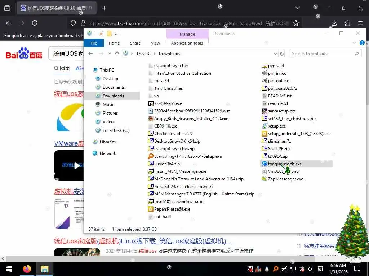Image resolution: width=369 pixels, height=276 pixels.
Task: Open the Windows Start menu
Action: [9, 269]
